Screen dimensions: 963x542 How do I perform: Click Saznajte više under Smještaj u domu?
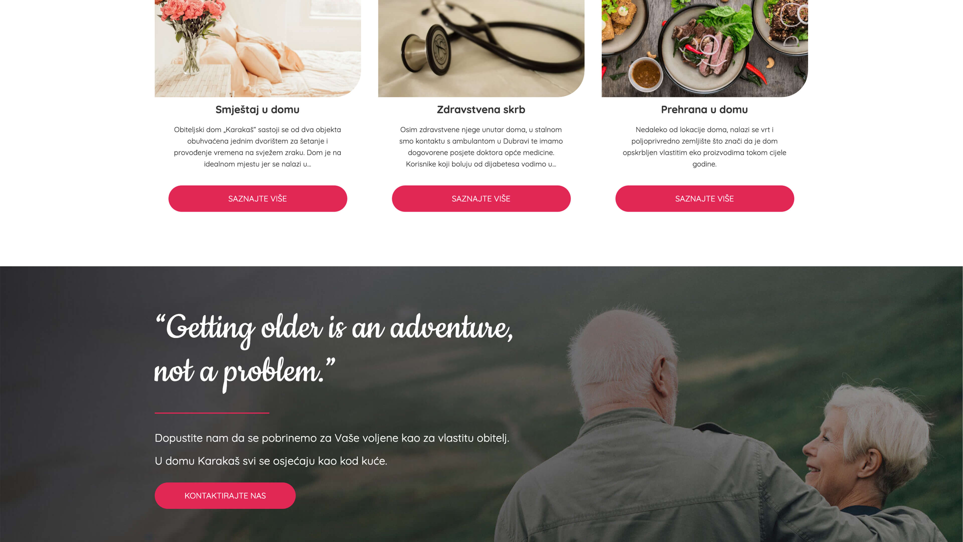coord(258,199)
